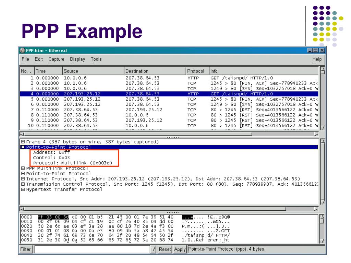Click into the filter text field
The height and width of the screenshot is (263, 351).
click(x=93, y=249)
